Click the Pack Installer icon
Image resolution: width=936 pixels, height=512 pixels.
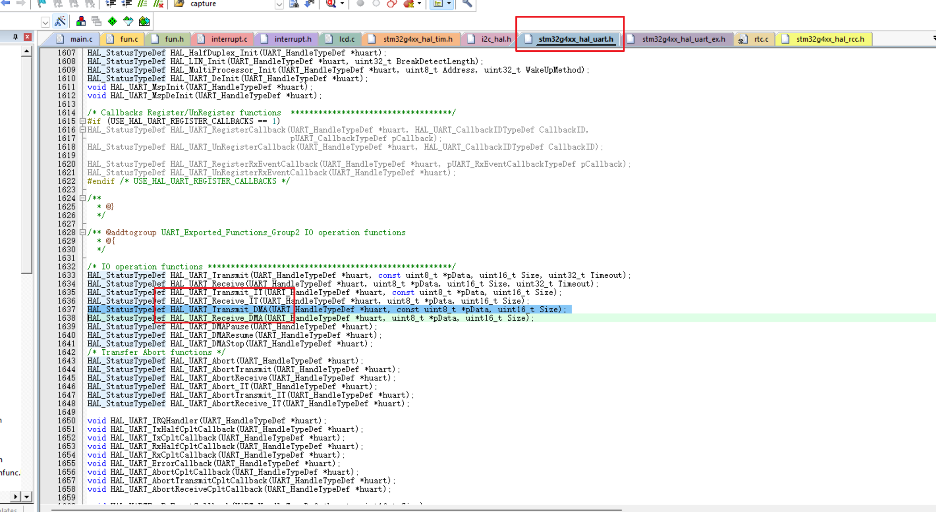point(144,21)
